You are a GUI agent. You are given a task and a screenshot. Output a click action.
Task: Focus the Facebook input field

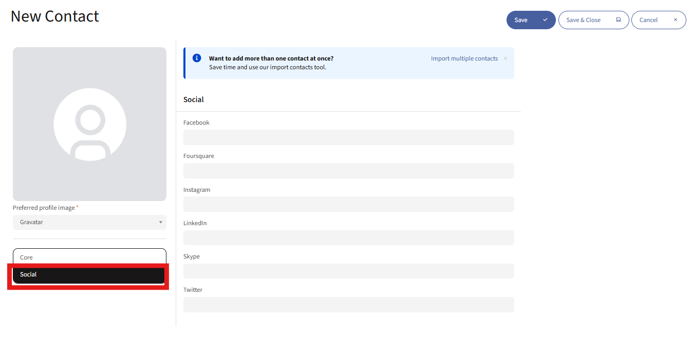pos(348,137)
